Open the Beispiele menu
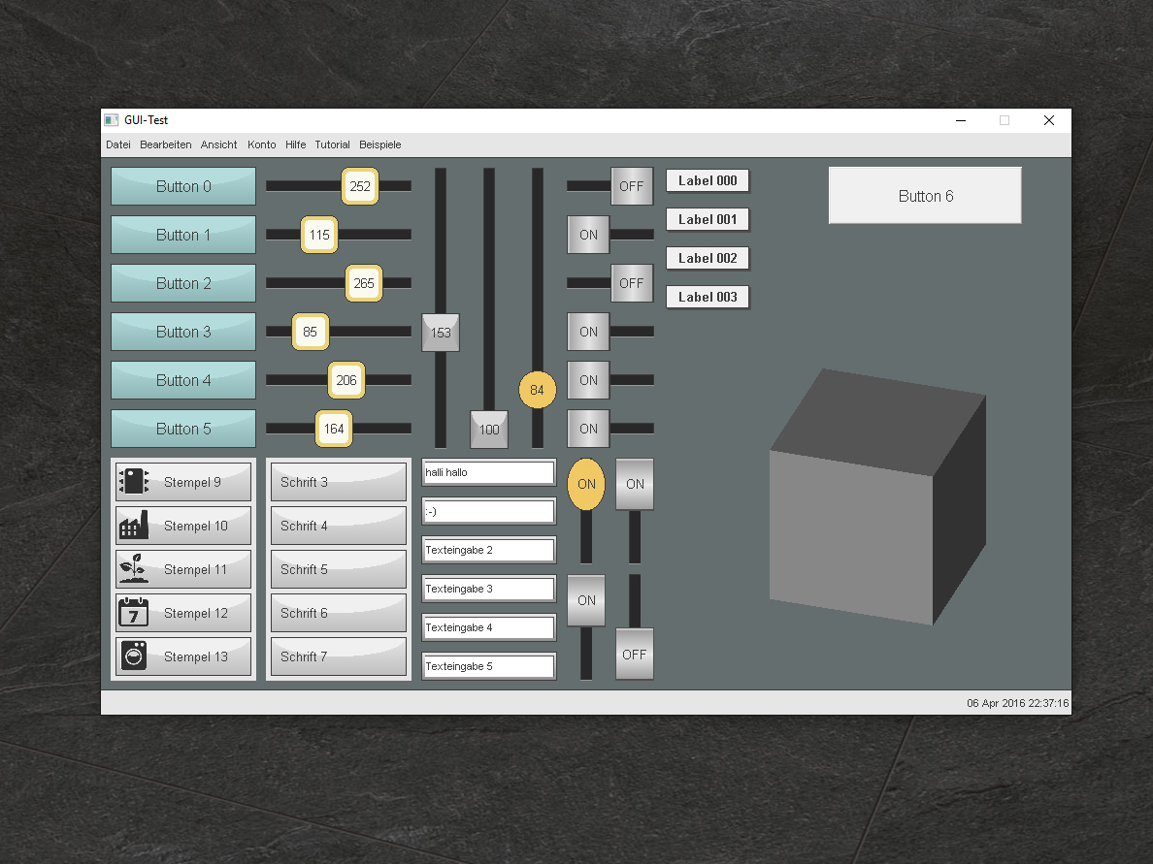Viewport: 1153px width, 864px height. coord(379,144)
